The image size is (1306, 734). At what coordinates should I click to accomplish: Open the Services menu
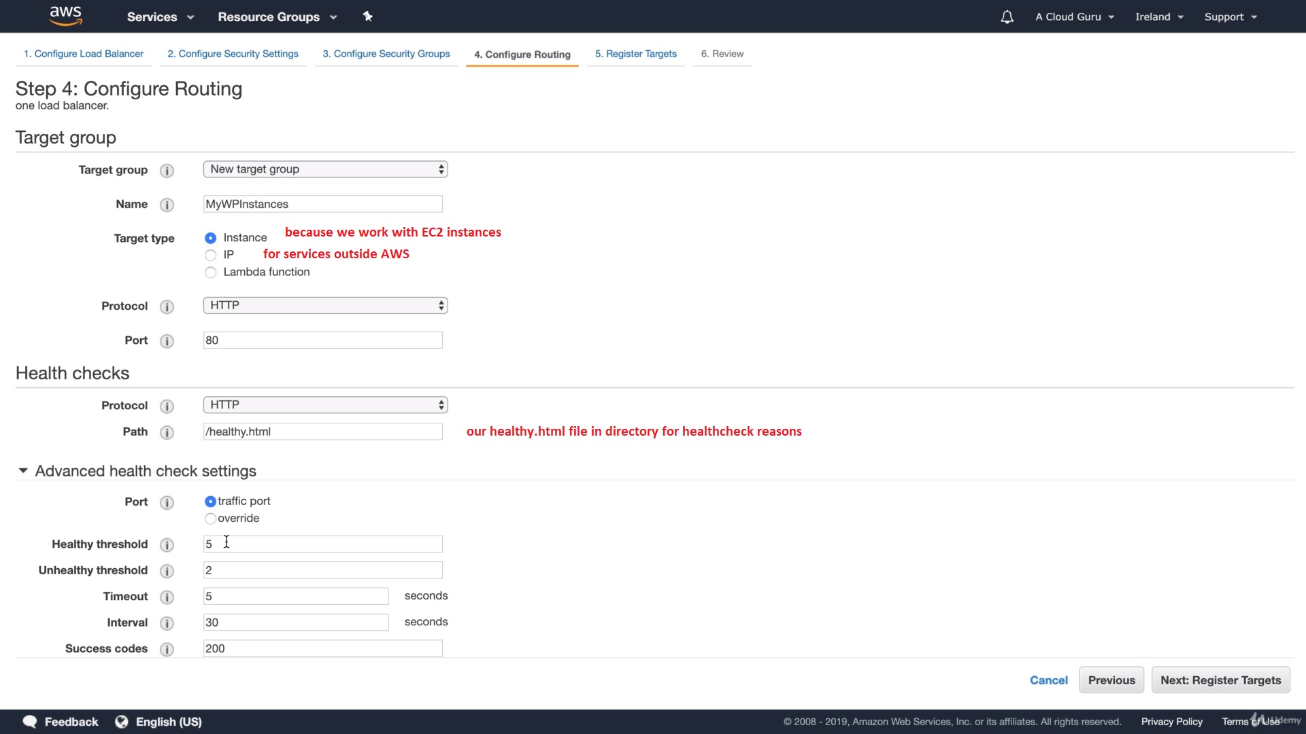tap(160, 17)
